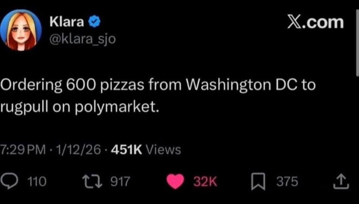The width and height of the screenshot is (359, 204).
Task: Click the 375 bookmarks count
Action: pos(287,182)
